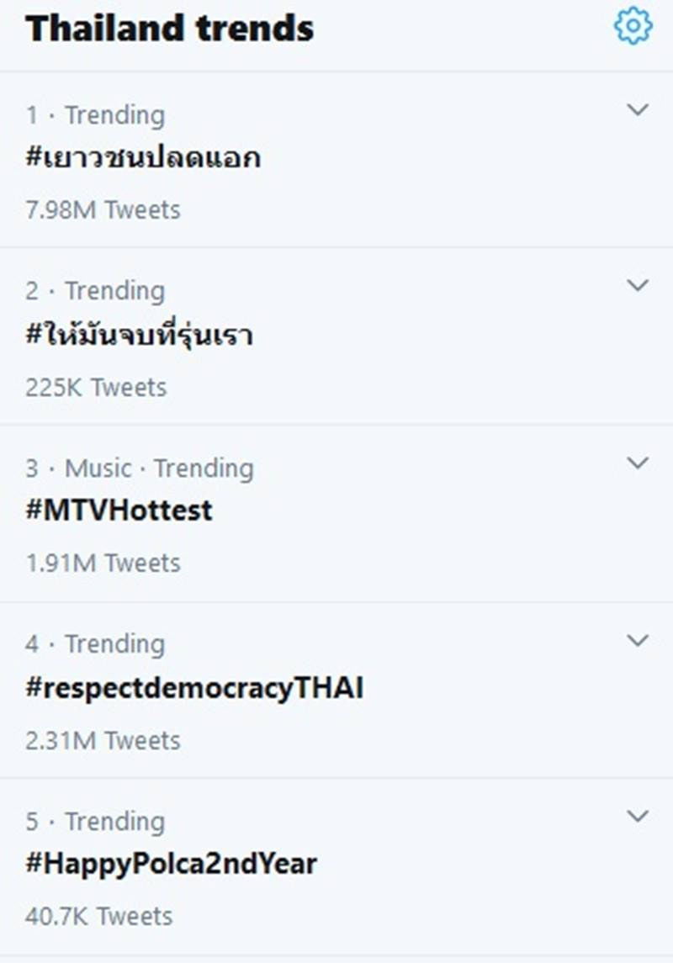This screenshot has width=673, height=963.
Task: Click the 1.91M Tweets count
Action: (x=103, y=563)
